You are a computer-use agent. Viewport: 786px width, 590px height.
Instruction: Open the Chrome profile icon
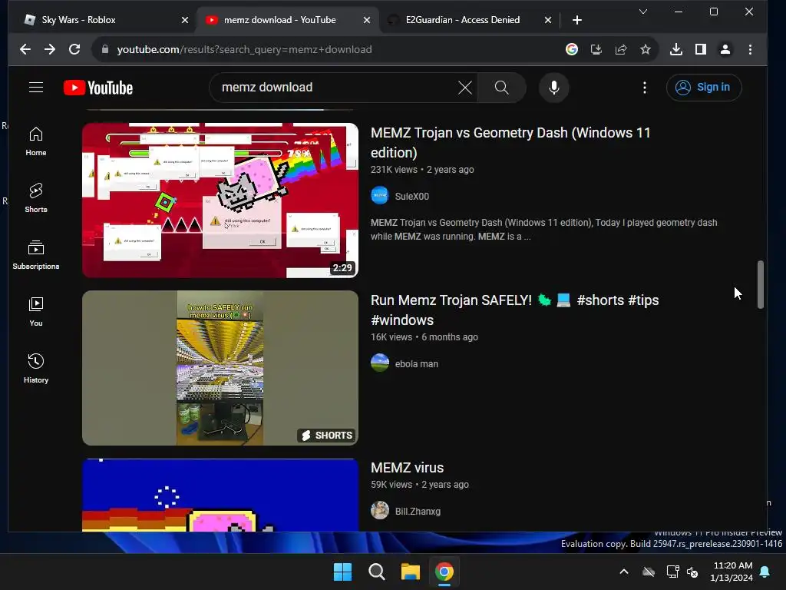725,49
